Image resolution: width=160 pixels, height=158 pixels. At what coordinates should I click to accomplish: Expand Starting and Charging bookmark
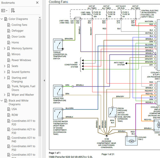[4, 78]
